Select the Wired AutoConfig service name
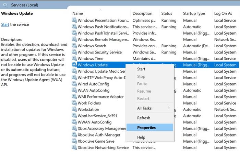The height and width of the screenshot is (154, 240). coord(93,84)
